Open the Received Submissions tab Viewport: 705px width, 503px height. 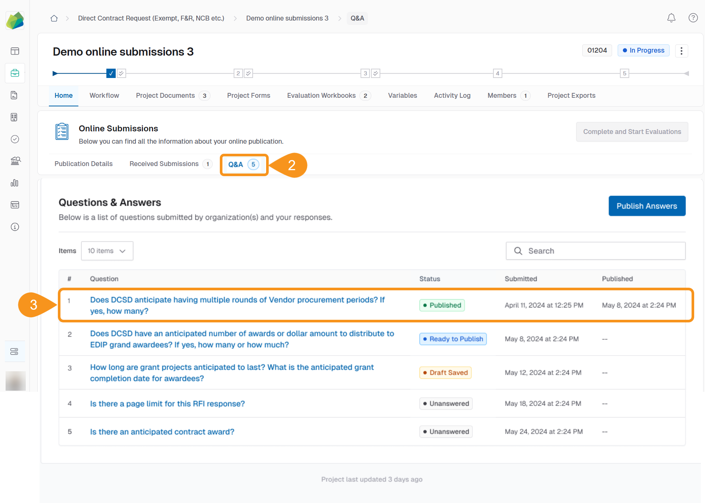click(x=164, y=164)
